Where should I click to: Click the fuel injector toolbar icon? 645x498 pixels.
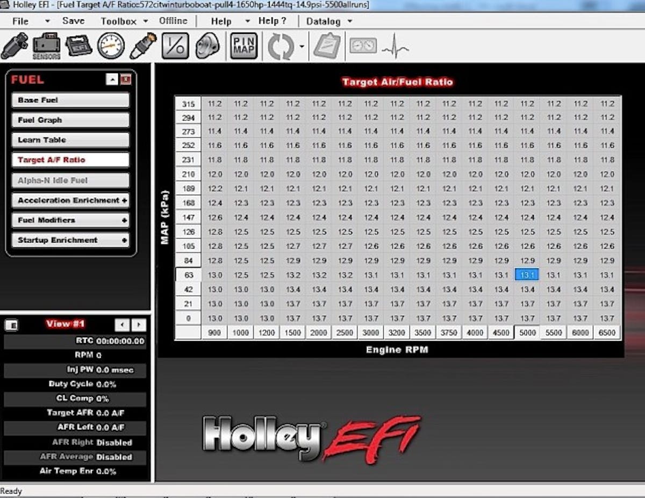(x=15, y=46)
